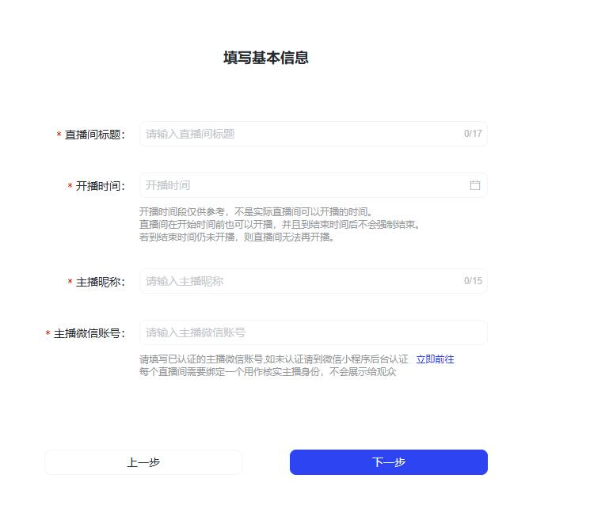Click the hint text starting 请填写已认证的主播微信账号
609x505 pixels.
click(x=273, y=359)
